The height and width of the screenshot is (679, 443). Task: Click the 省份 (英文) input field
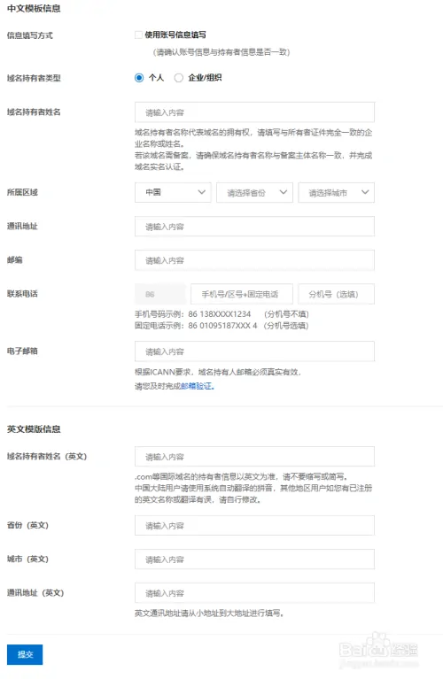tap(254, 525)
